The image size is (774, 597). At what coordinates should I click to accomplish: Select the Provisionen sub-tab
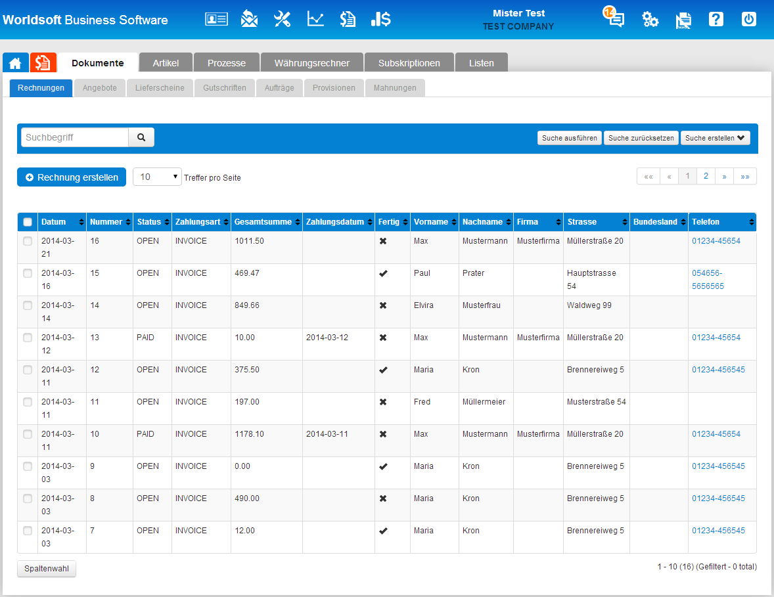334,88
